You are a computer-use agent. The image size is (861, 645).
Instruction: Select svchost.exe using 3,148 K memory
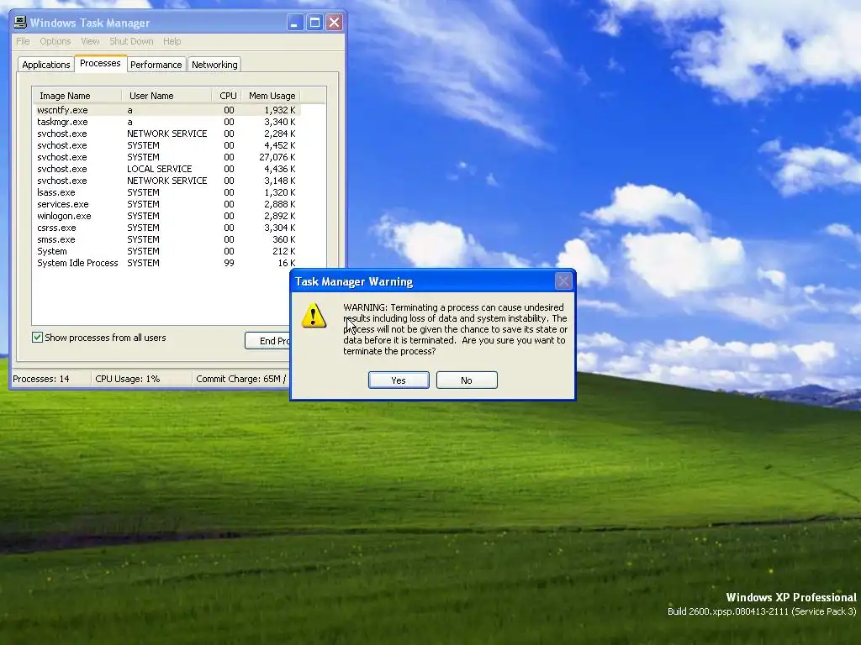[x=166, y=181]
